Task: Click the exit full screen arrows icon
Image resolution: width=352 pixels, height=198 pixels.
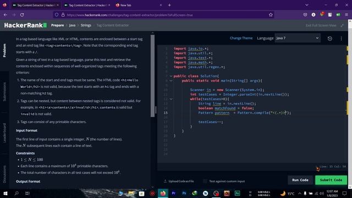Action: coord(342,25)
